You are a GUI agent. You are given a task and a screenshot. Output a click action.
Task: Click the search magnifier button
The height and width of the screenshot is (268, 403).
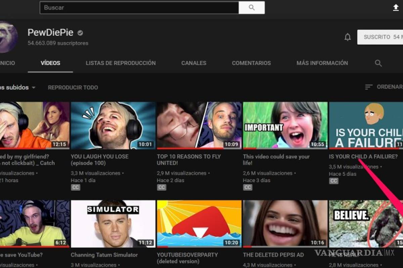[252, 8]
